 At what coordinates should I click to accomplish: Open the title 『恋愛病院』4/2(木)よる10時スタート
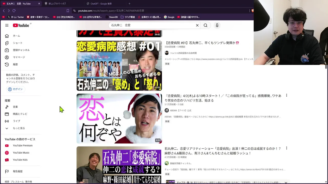(x=223, y=98)
